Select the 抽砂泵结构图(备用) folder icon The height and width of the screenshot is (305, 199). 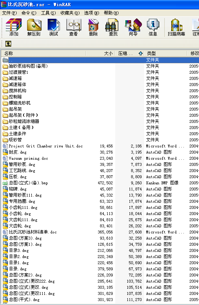pyautogui.click(x=5, y=66)
